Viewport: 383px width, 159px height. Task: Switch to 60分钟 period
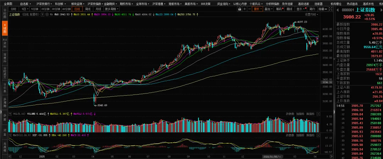coord(66,9)
